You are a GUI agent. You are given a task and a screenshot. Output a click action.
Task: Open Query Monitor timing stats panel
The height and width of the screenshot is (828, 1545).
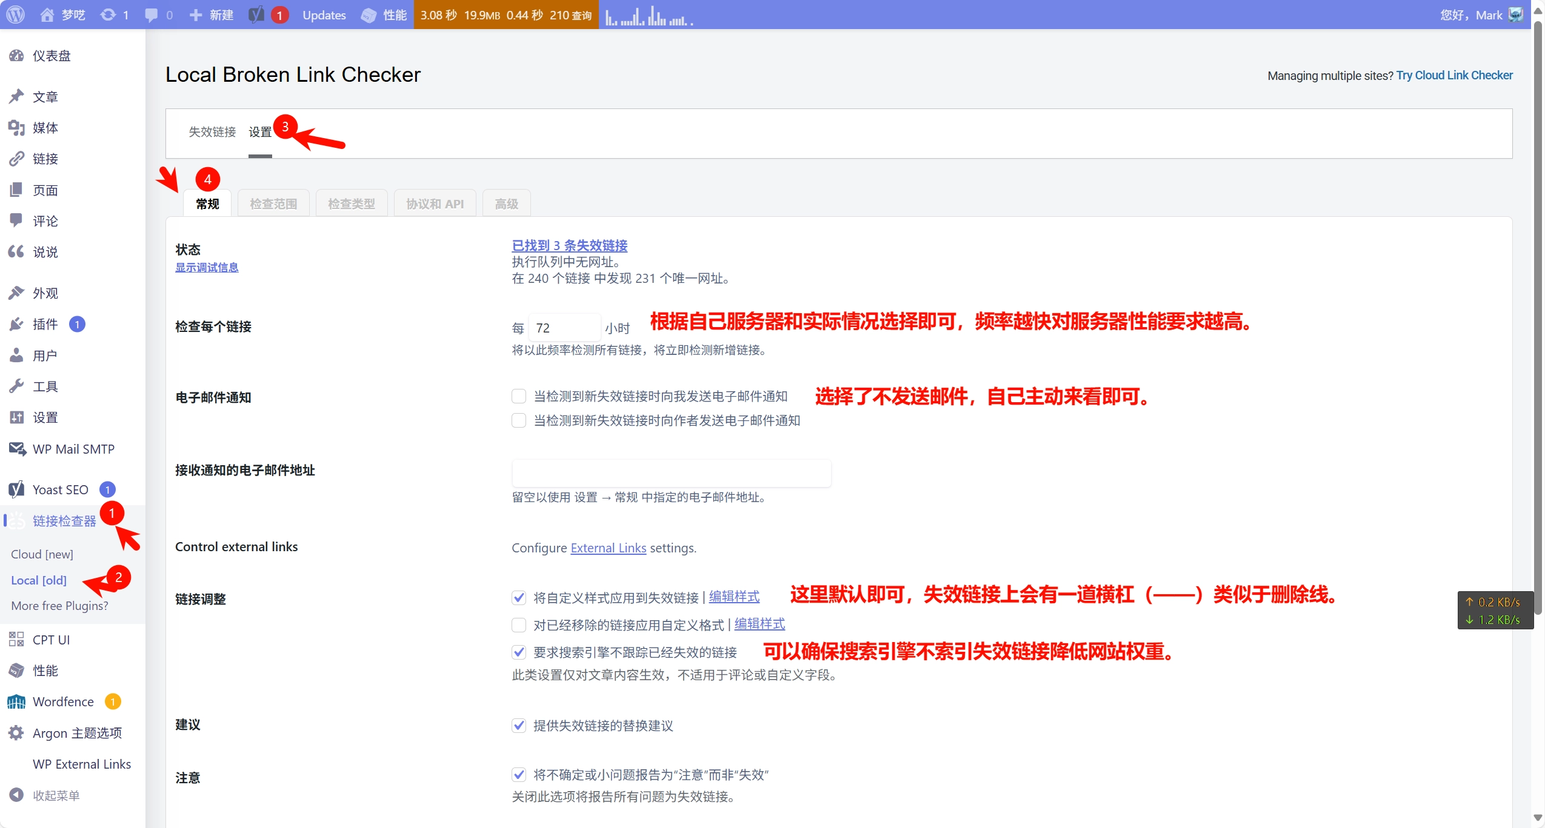[506, 15]
